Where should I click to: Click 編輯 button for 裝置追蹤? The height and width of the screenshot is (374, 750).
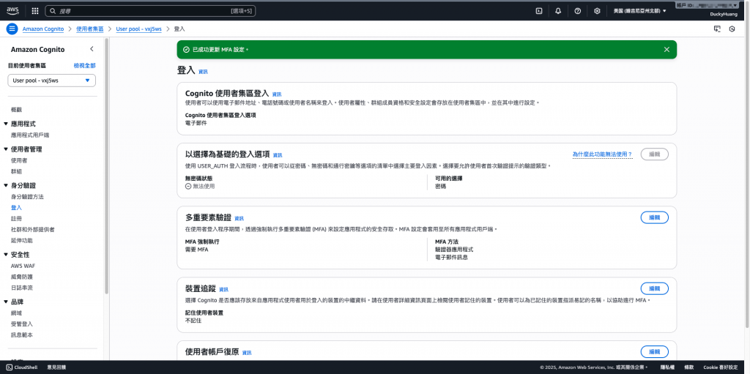click(x=654, y=288)
